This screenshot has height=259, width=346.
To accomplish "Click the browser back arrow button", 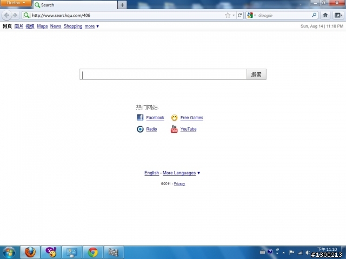I will (6, 15).
